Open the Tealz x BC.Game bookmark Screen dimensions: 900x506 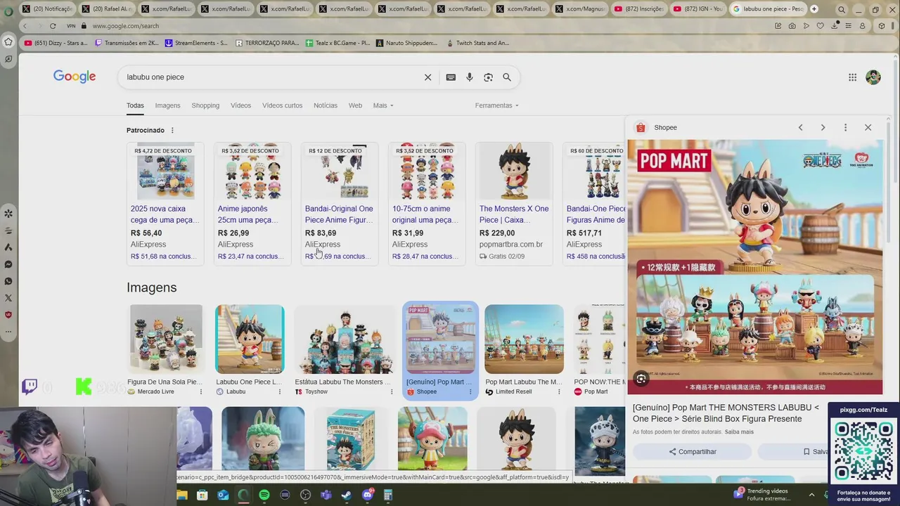(337, 43)
